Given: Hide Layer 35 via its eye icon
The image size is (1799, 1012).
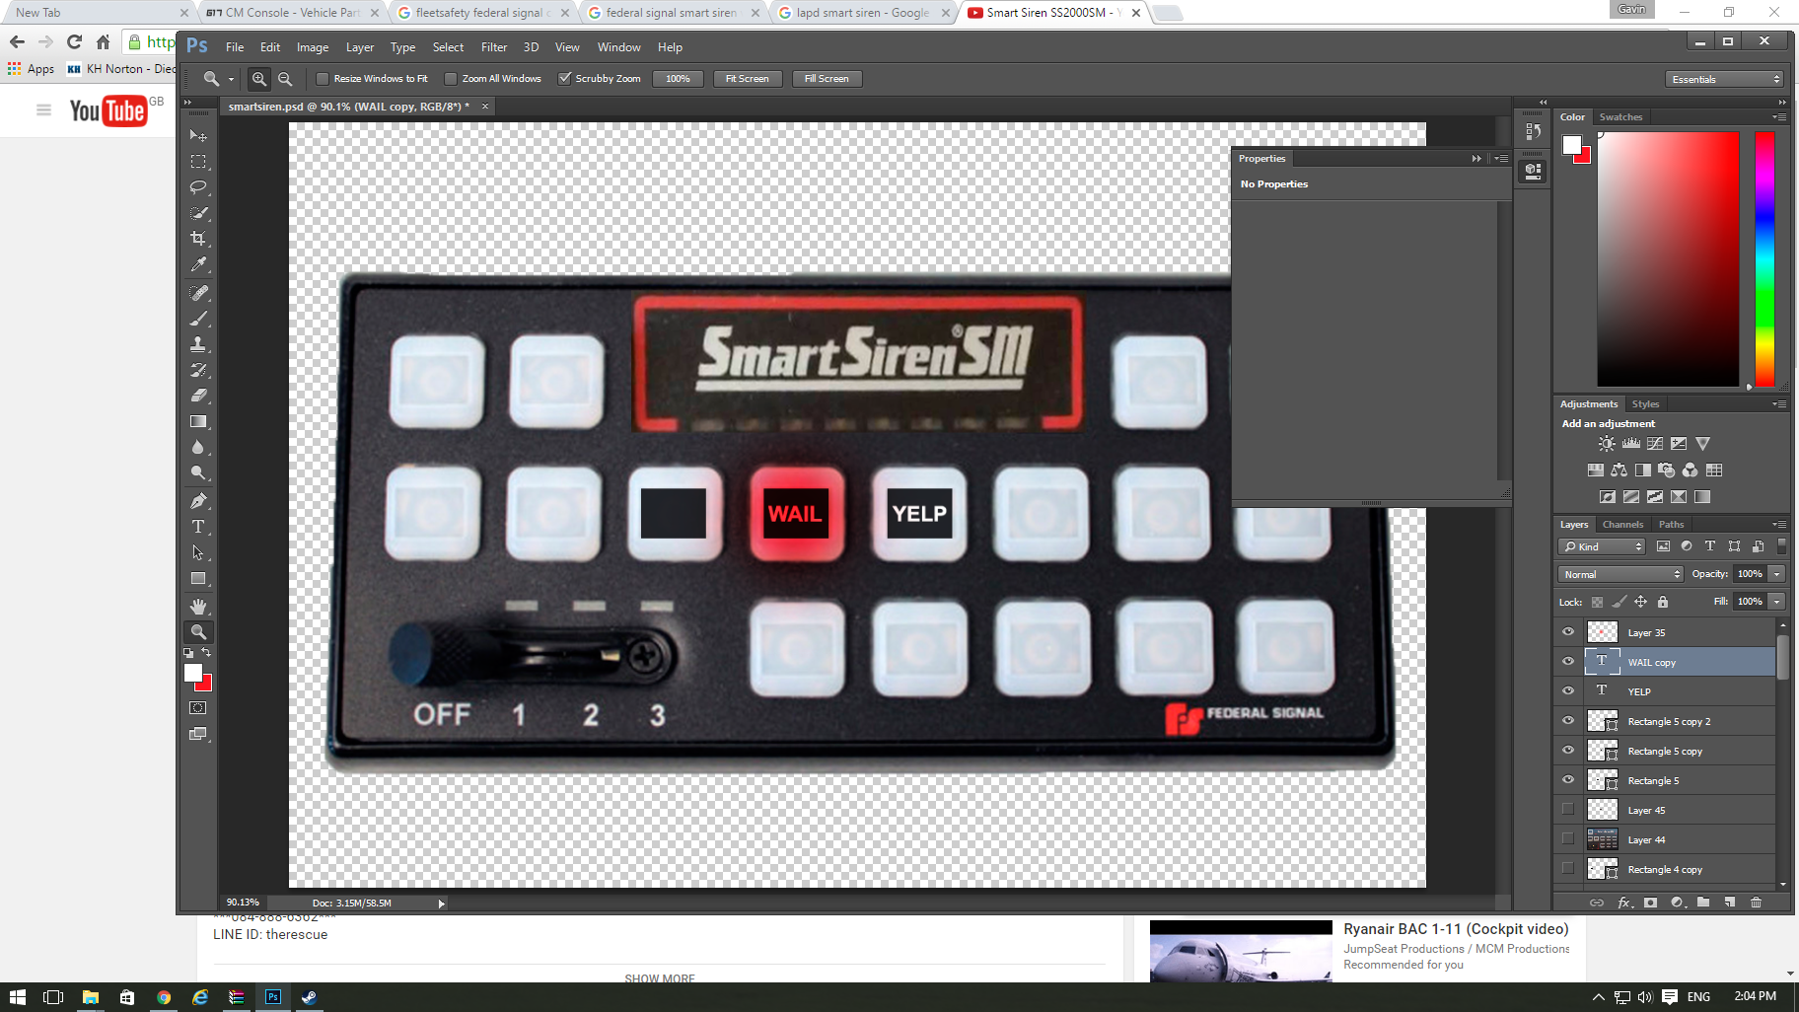Looking at the screenshot, I should [1568, 632].
